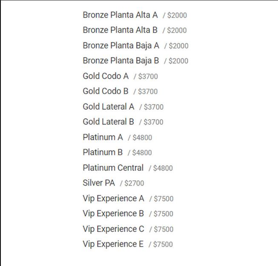278x266 pixels.
Task: Pick Vip Experience C ticket
Action: coord(114,229)
